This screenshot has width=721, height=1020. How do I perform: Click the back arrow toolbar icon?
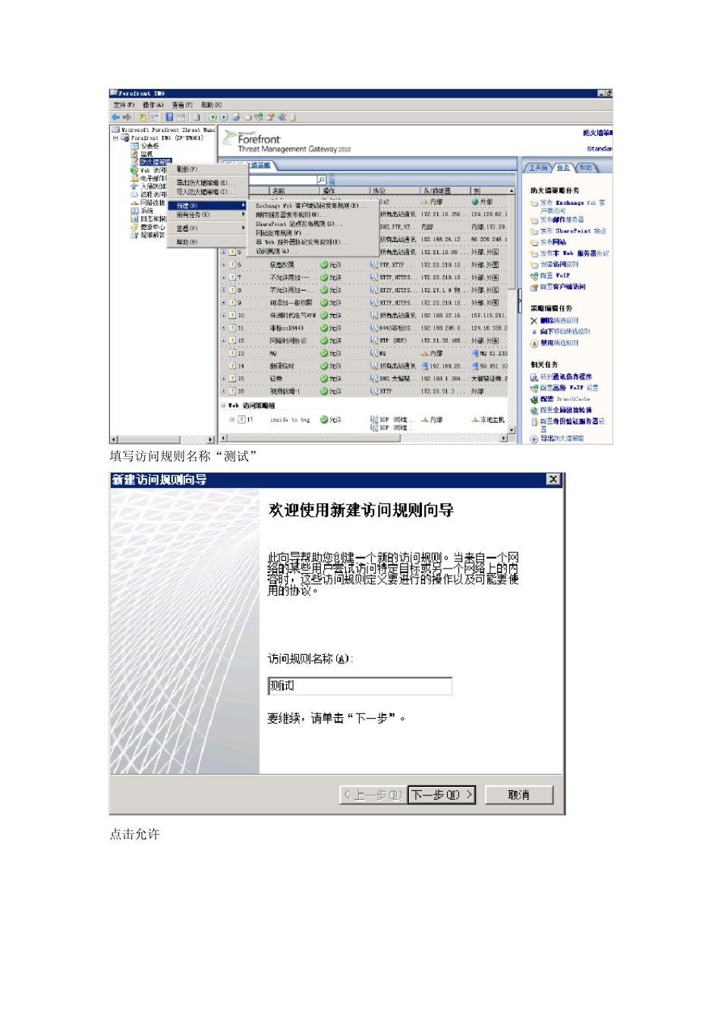pyautogui.click(x=115, y=118)
